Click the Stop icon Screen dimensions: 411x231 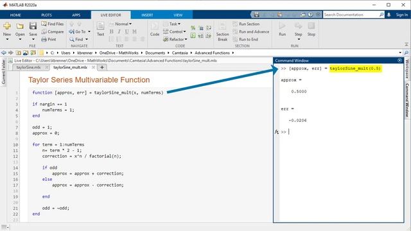(x=311, y=26)
